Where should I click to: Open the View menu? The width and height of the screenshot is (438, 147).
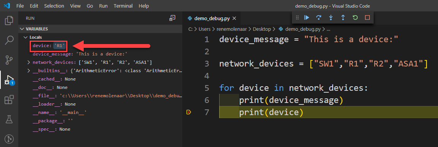click(x=75, y=6)
